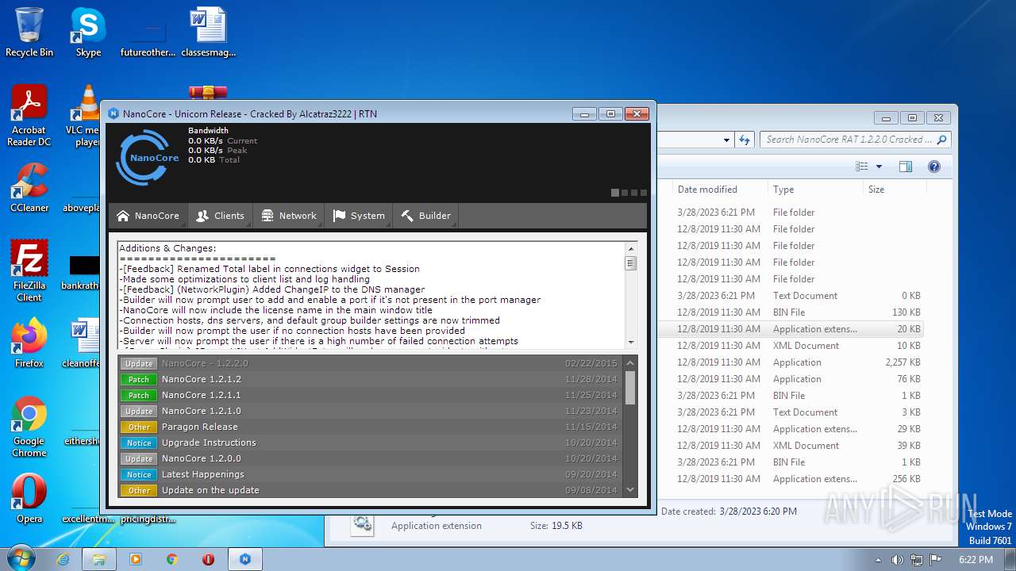Sort by Type column header
Viewport: 1016px width, 571px height.
tap(815, 190)
